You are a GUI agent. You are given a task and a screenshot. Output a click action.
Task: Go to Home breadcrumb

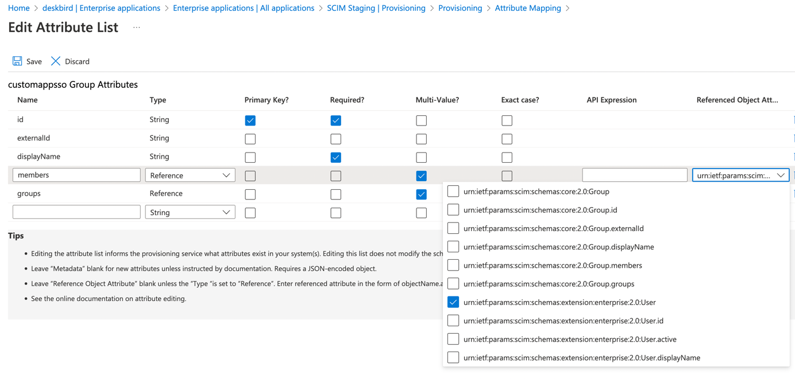[19, 8]
